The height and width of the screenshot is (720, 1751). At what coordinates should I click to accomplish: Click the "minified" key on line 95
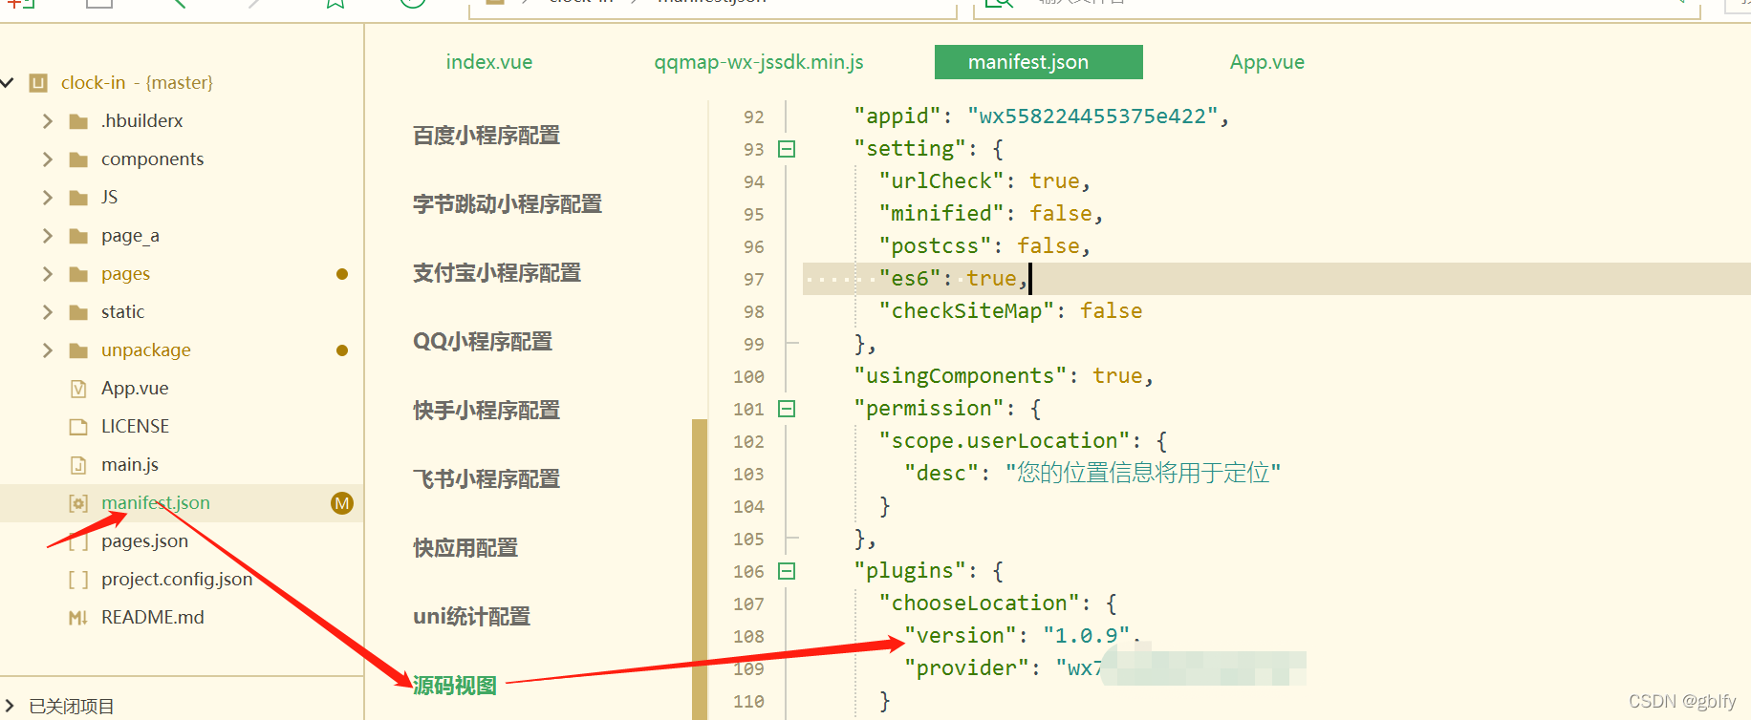pyautogui.click(x=941, y=214)
